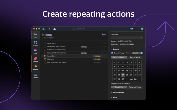Click in the Search Here field
Image resolution: width=177 pixels, height=110 pixels.
point(93,29)
